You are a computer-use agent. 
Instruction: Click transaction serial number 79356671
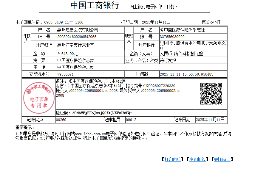tap(65, 74)
